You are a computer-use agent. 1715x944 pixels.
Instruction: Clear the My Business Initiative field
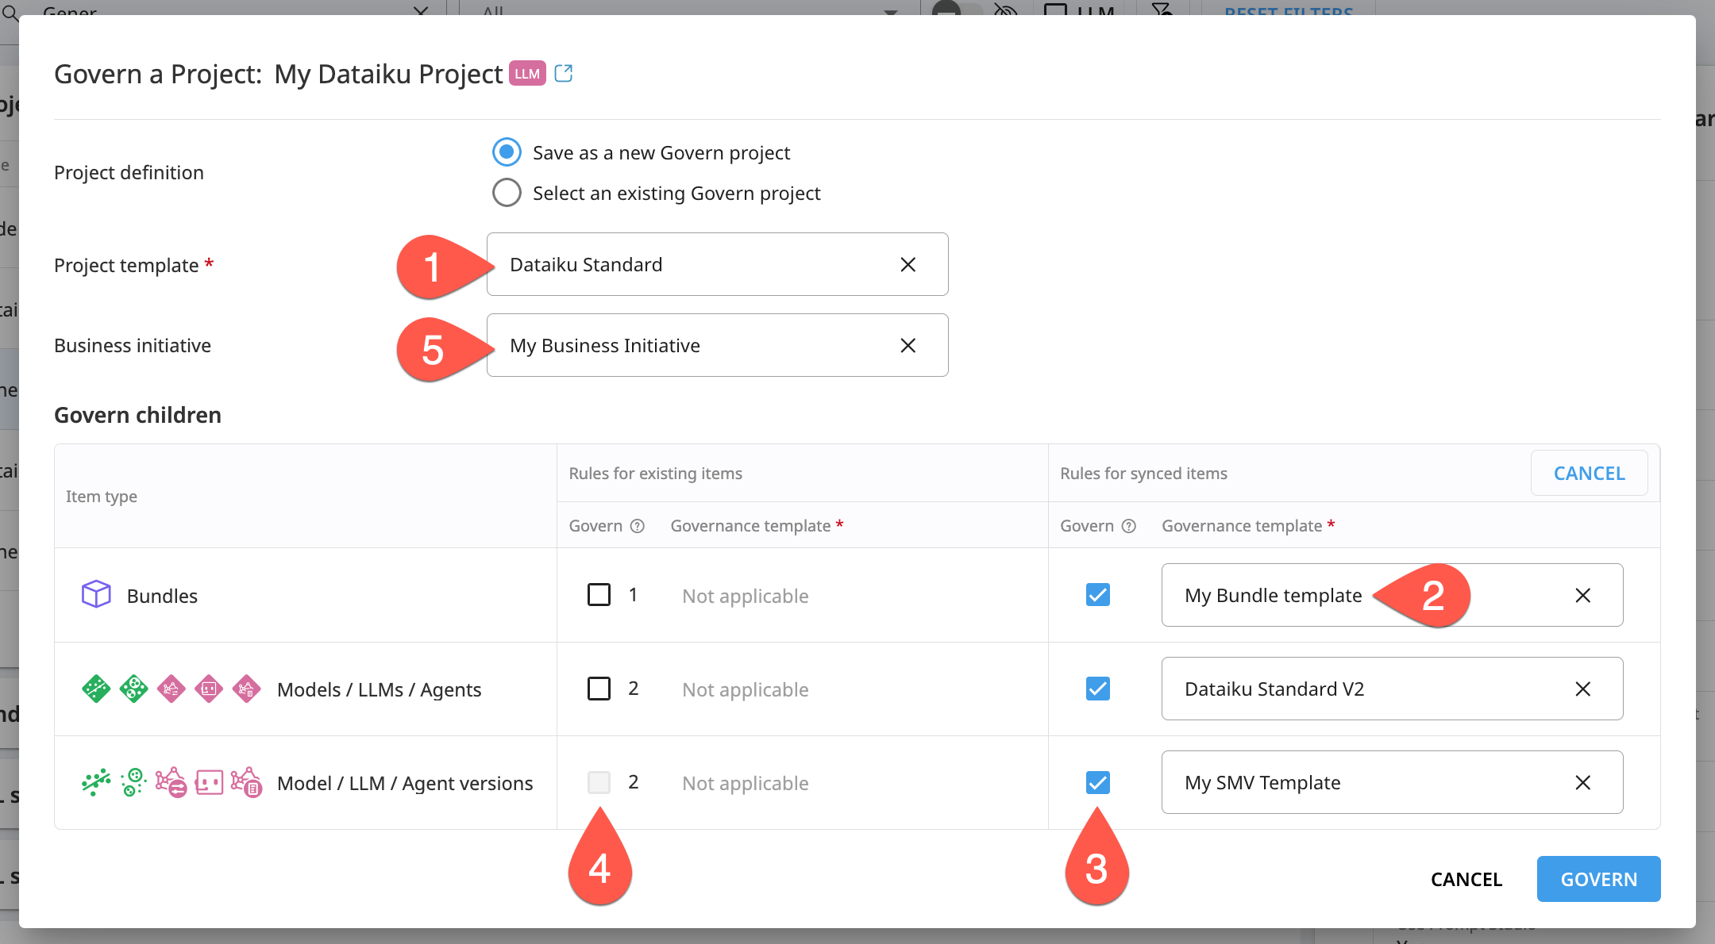[x=908, y=346]
